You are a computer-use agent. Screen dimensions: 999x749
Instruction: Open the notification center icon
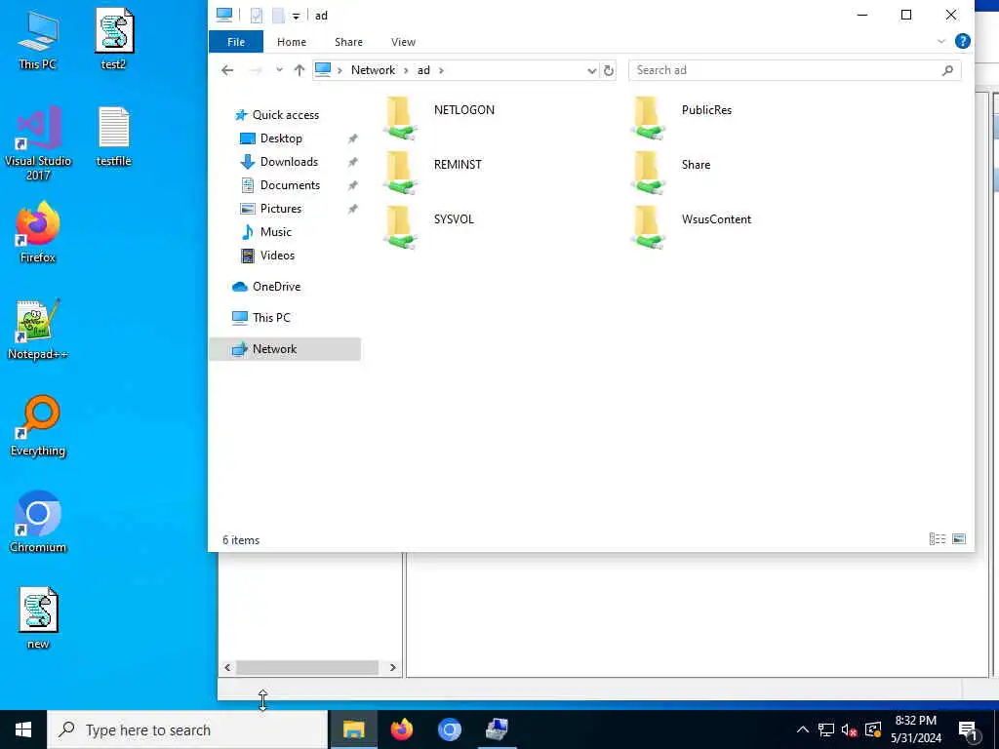coord(968,729)
